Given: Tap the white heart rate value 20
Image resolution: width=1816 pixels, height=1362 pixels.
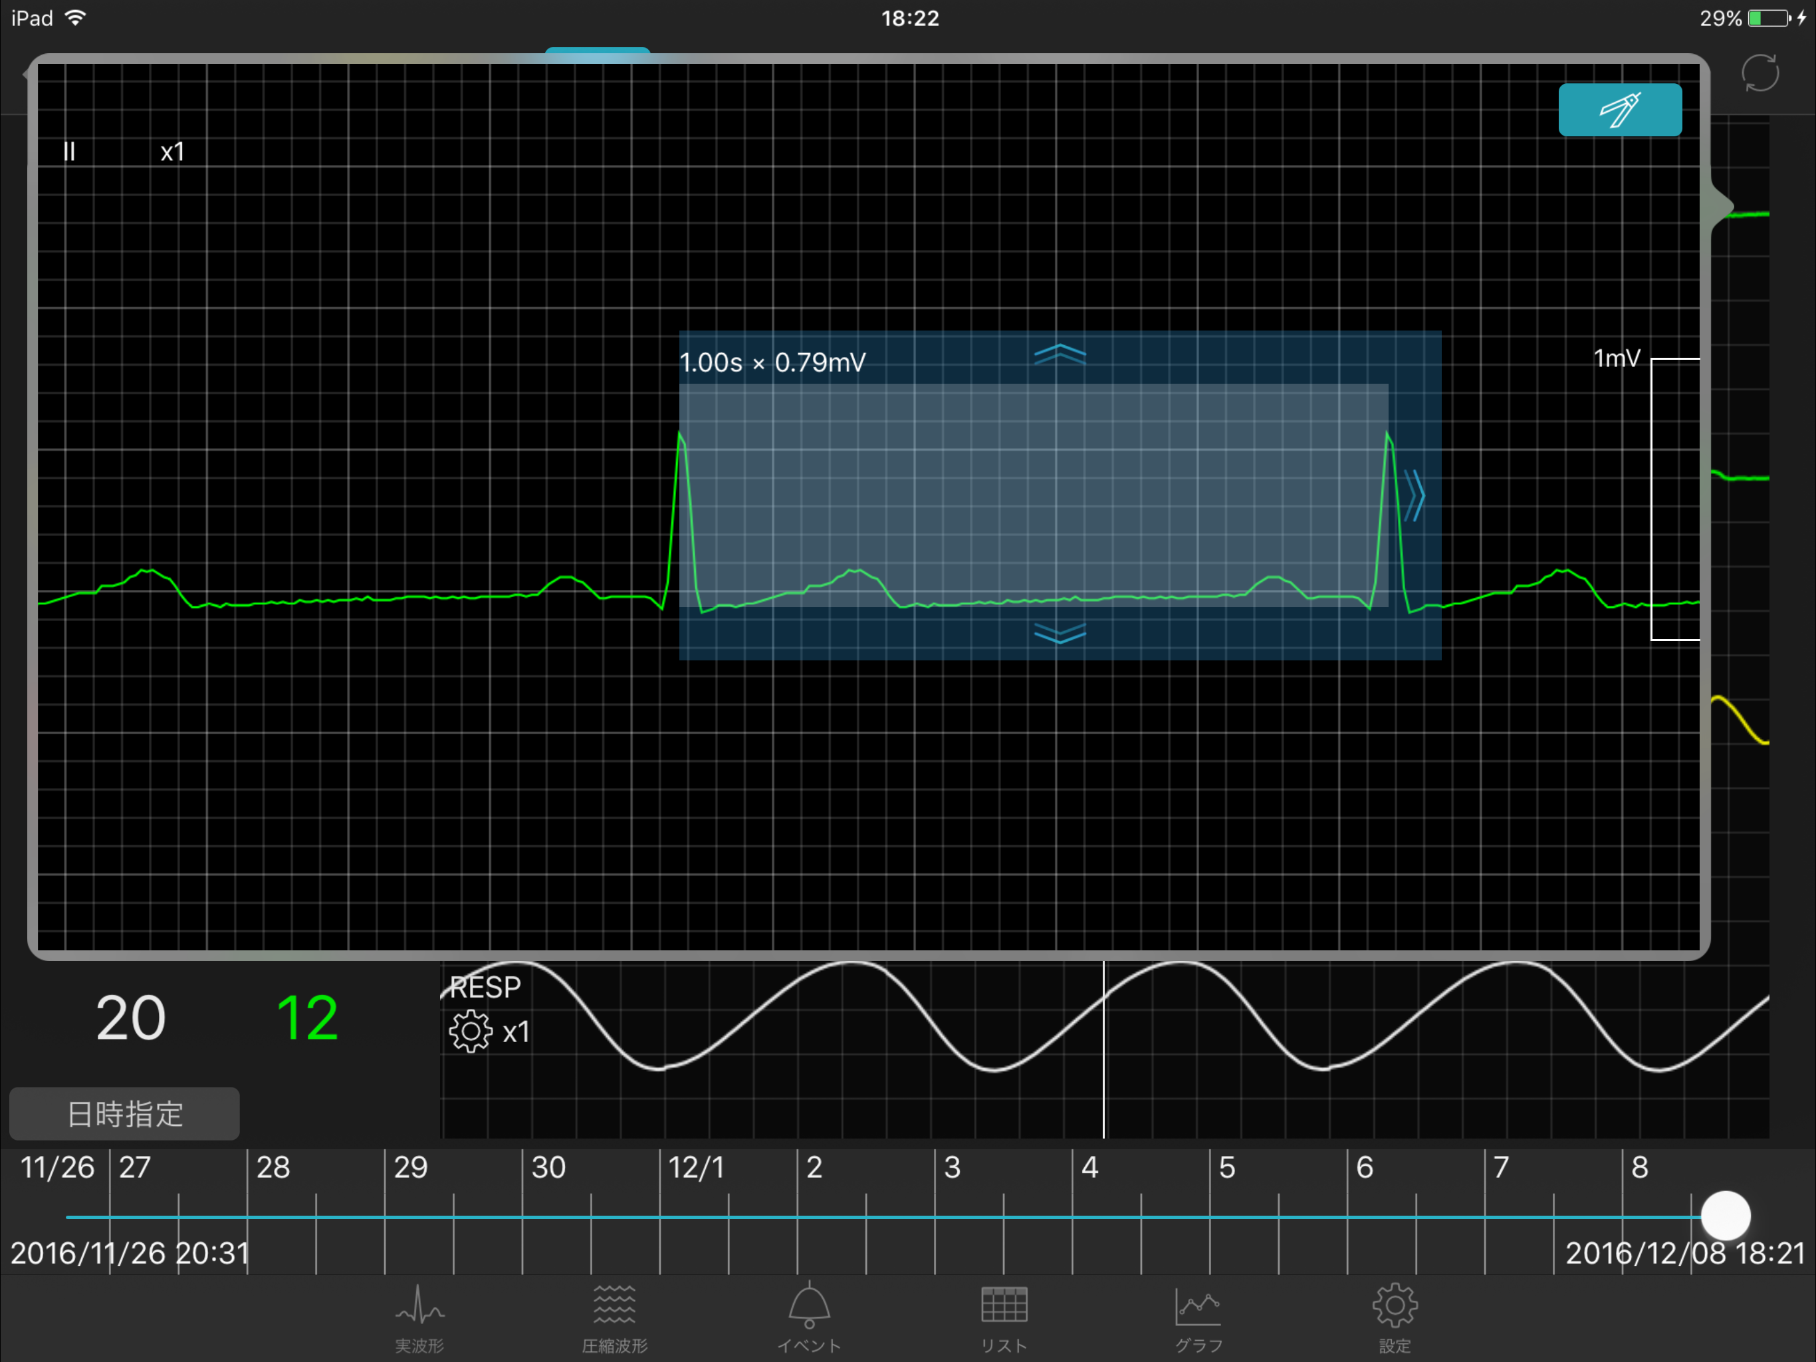Looking at the screenshot, I should [x=130, y=1019].
